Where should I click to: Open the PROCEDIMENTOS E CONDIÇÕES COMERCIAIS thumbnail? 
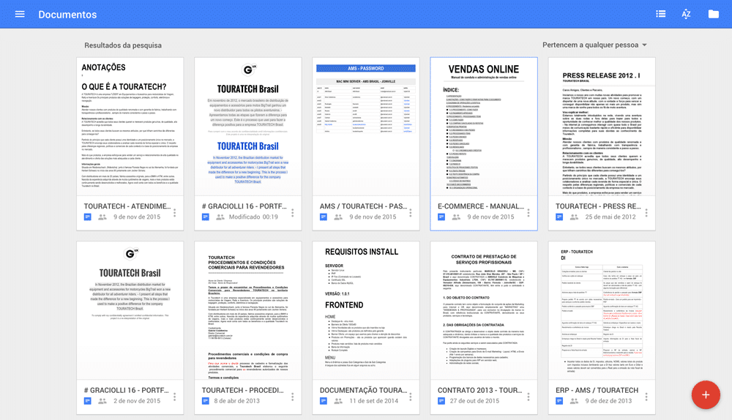coord(248,310)
